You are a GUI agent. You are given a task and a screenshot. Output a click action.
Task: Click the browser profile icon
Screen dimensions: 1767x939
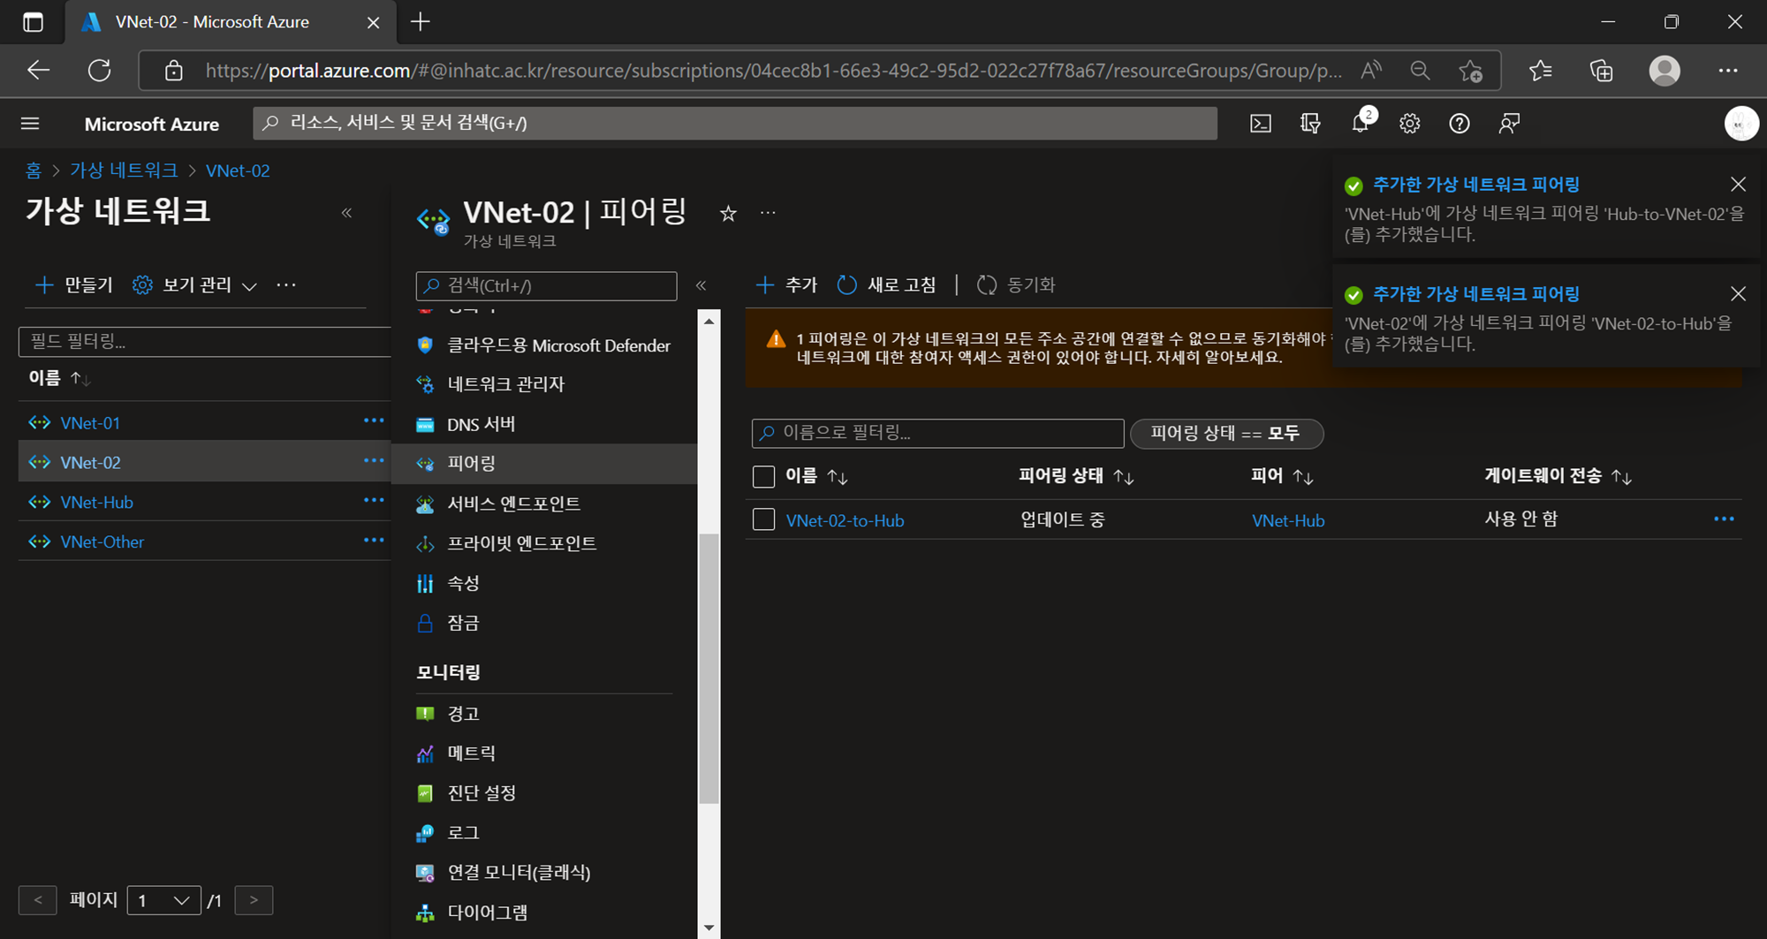1665,71
